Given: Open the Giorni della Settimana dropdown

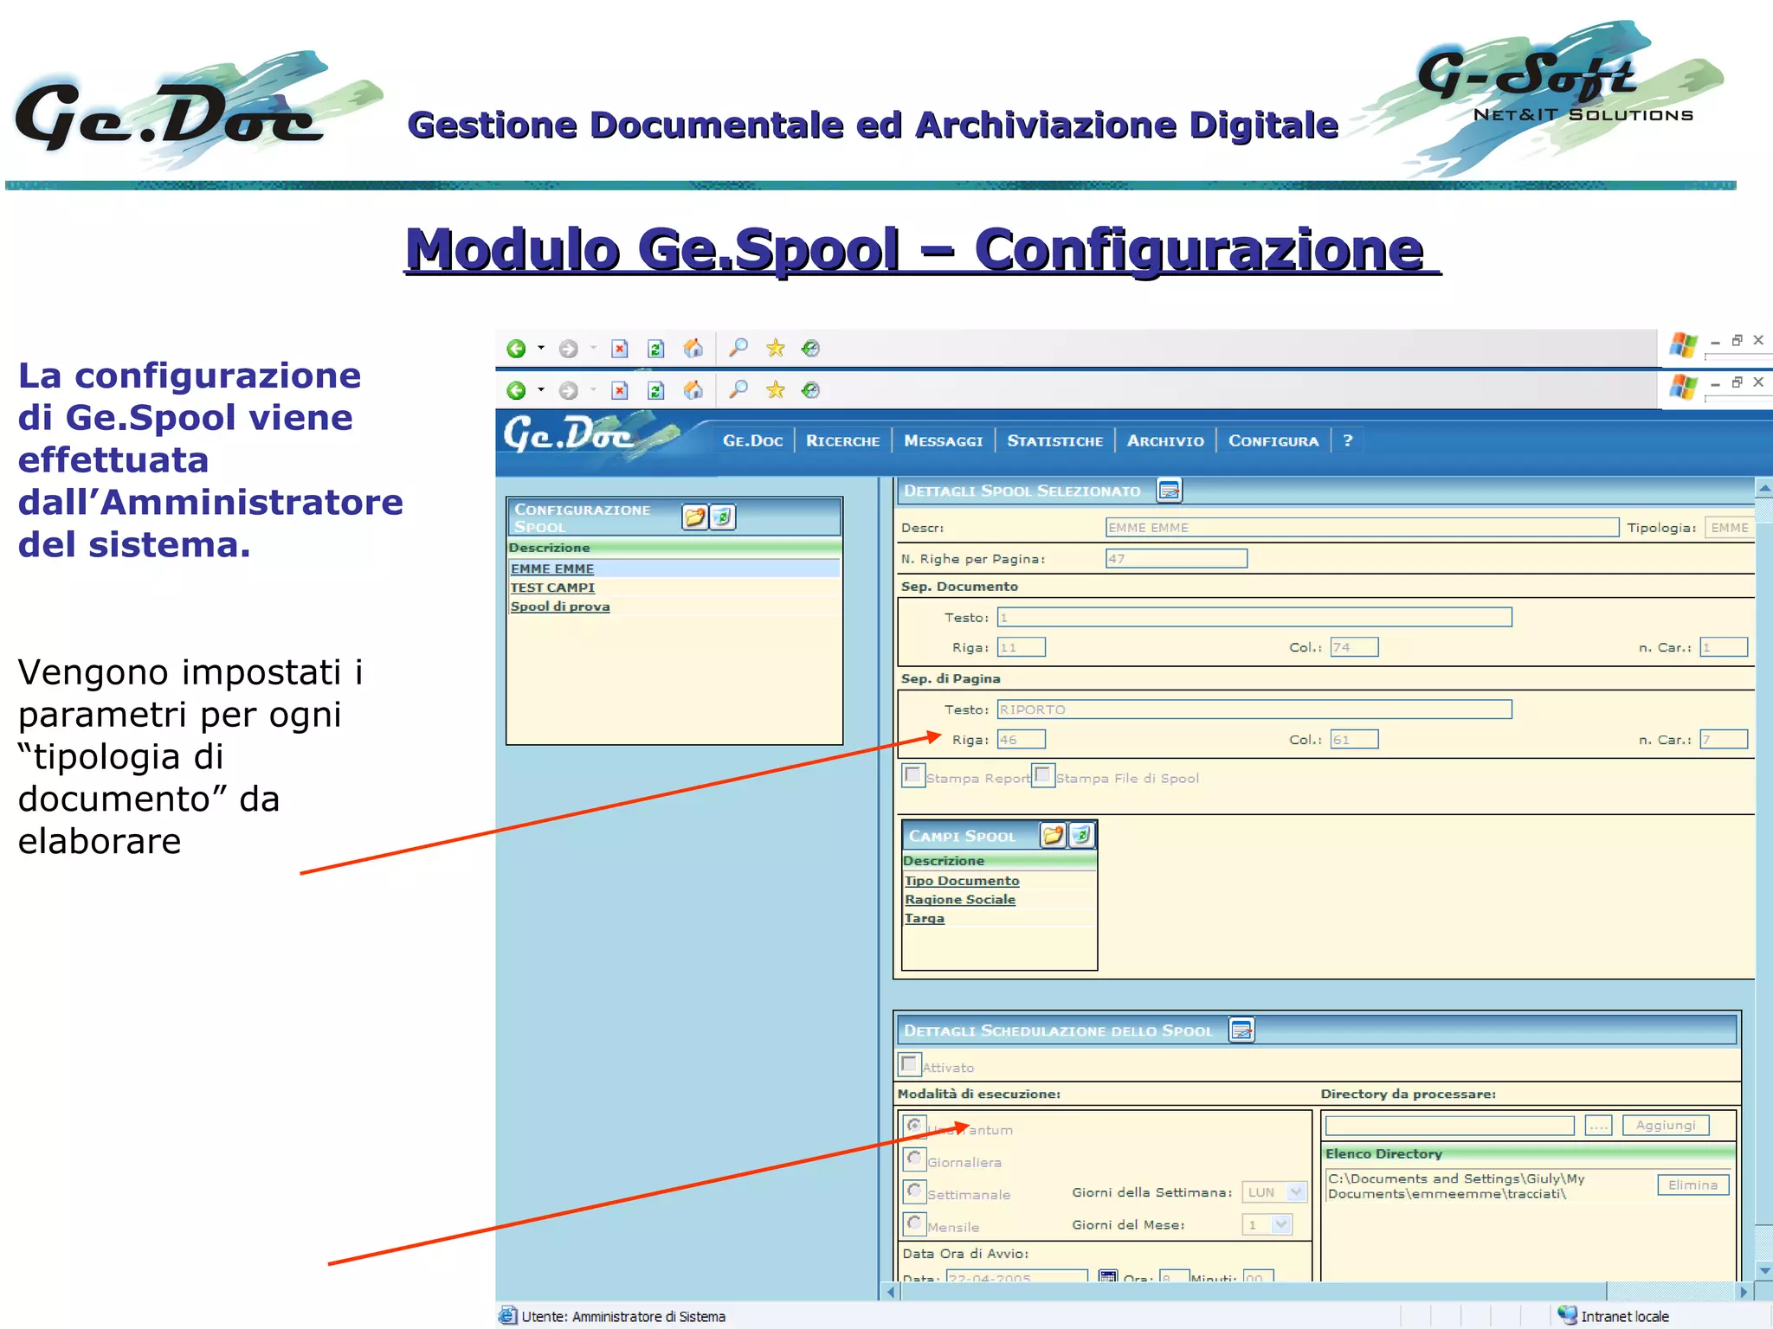Looking at the screenshot, I should click(1274, 1192).
